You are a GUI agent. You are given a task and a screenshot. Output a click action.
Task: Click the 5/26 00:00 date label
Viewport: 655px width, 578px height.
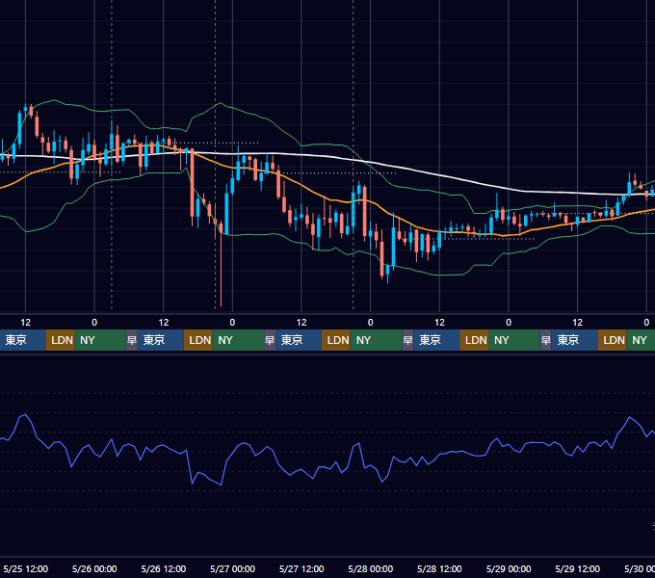pyautogui.click(x=94, y=568)
